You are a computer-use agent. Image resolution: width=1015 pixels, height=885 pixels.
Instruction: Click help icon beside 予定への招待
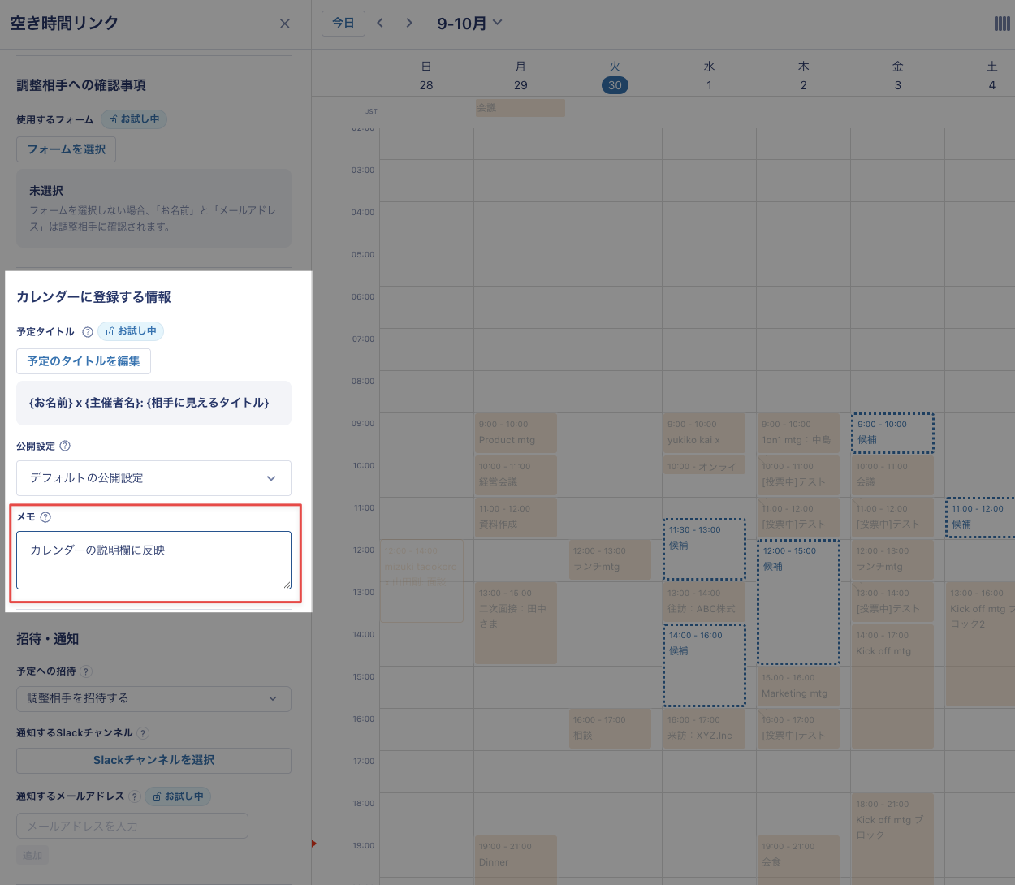(86, 671)
